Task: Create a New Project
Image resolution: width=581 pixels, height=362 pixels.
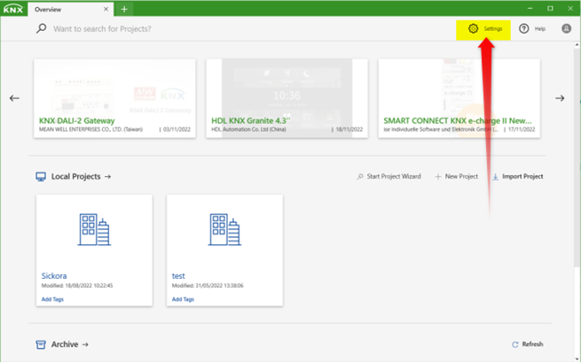Action: pos(461,176)
